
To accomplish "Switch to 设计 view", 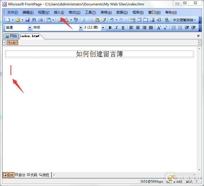I will 8,175.
